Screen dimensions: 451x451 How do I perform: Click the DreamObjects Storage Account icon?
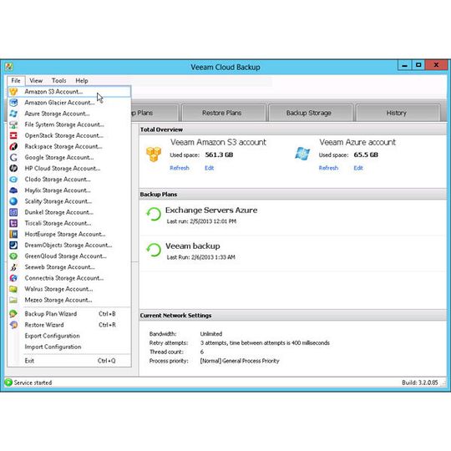(x=13, y=245)
